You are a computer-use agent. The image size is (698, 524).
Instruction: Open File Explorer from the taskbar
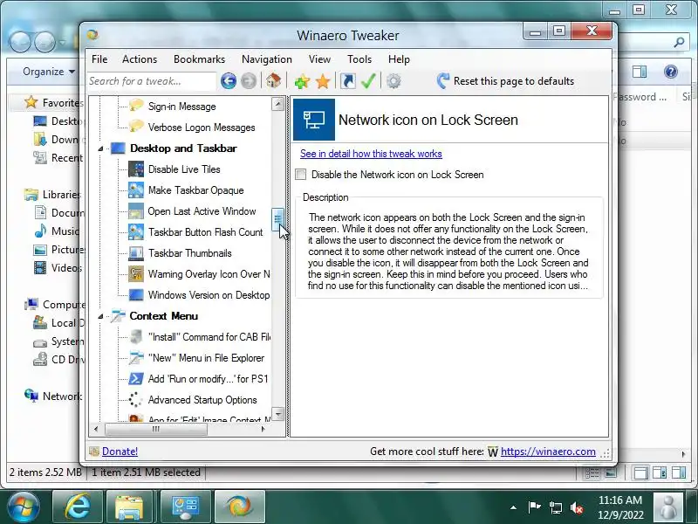tap(128, 507)
